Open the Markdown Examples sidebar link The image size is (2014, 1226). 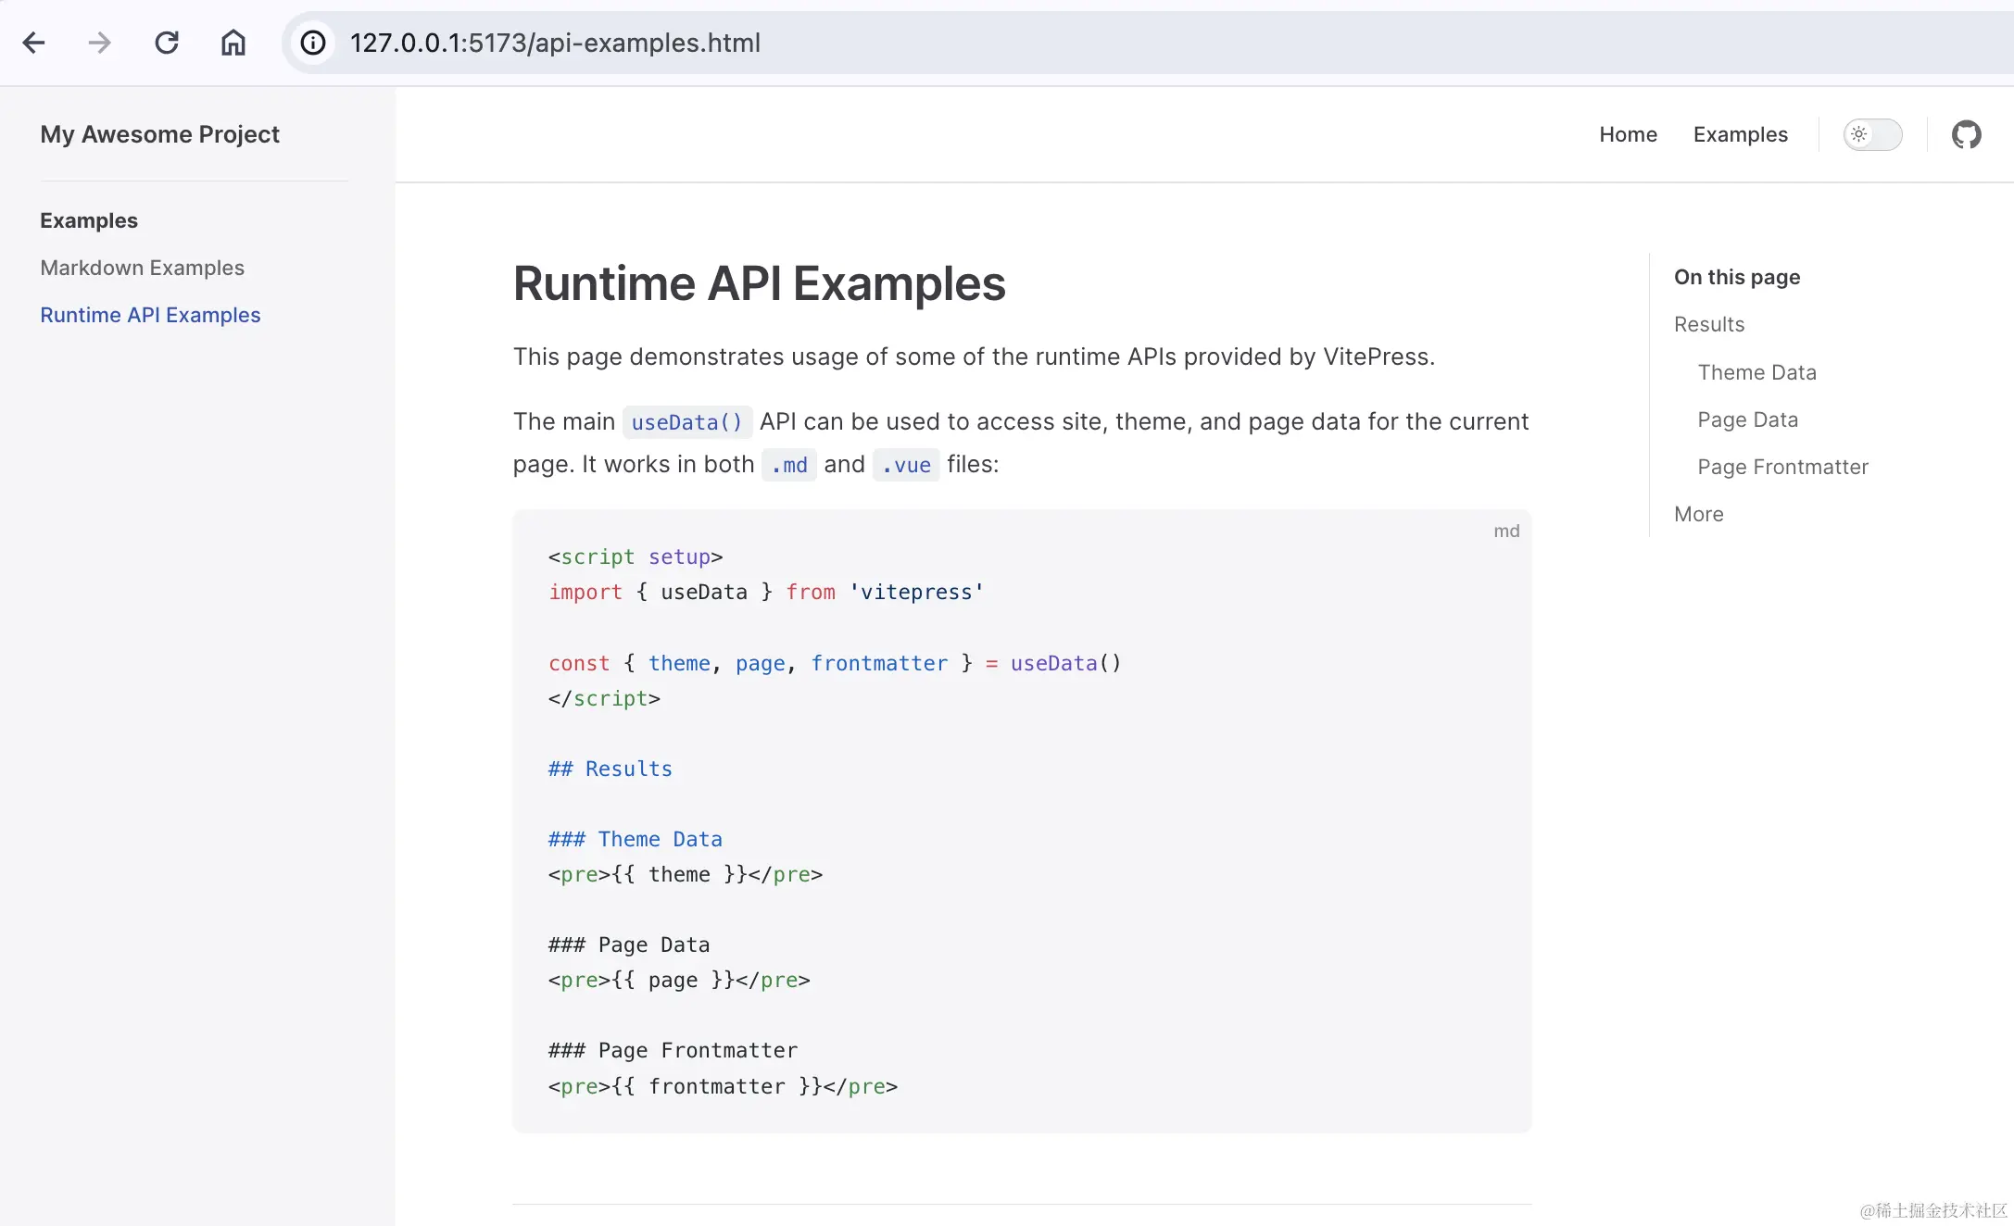[142, 268]
